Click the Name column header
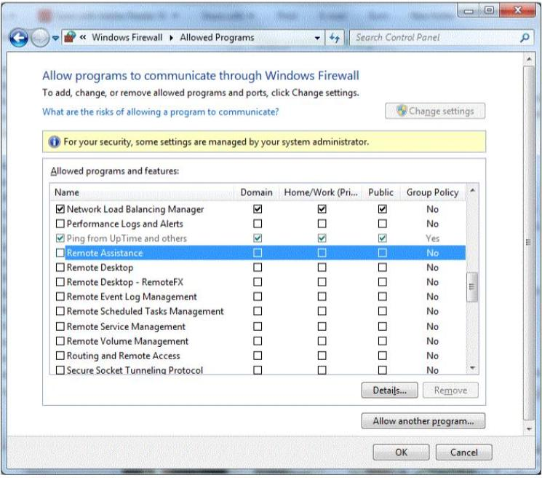The image size is (542, 478). [142, 192]
